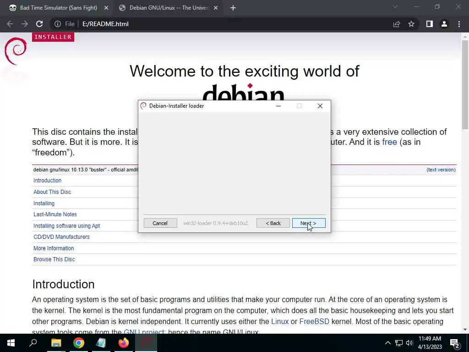Screen dimensions: 469x352
Task: Open the Last-Minute Notes link
Action: pyautogui.click(x=55, y=214)
